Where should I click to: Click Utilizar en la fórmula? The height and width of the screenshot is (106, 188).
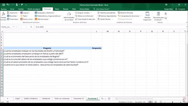[x=84, y=16]
